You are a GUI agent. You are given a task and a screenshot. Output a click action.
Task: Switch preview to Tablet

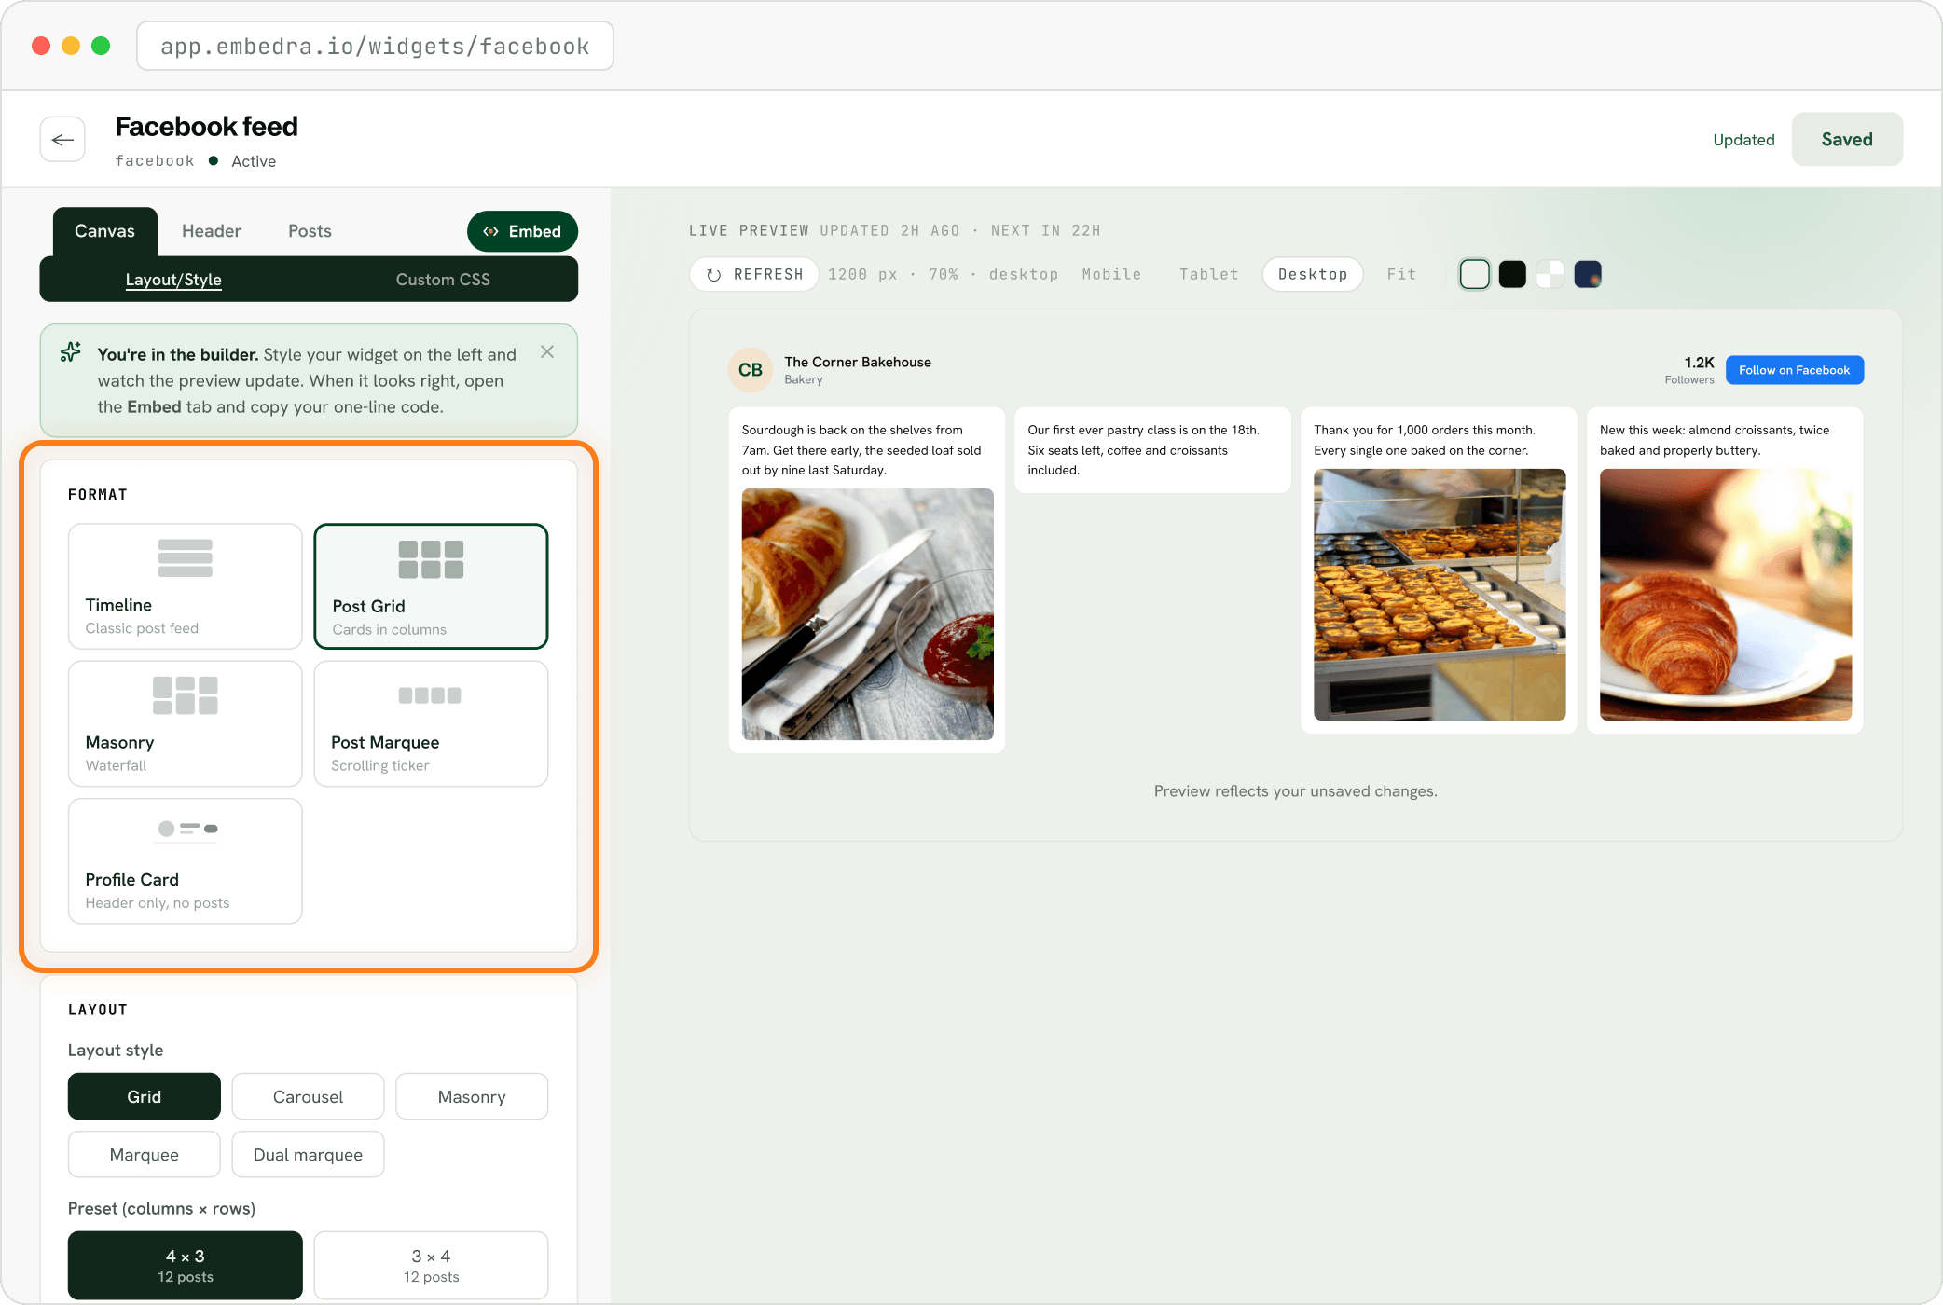[1208, 274]
